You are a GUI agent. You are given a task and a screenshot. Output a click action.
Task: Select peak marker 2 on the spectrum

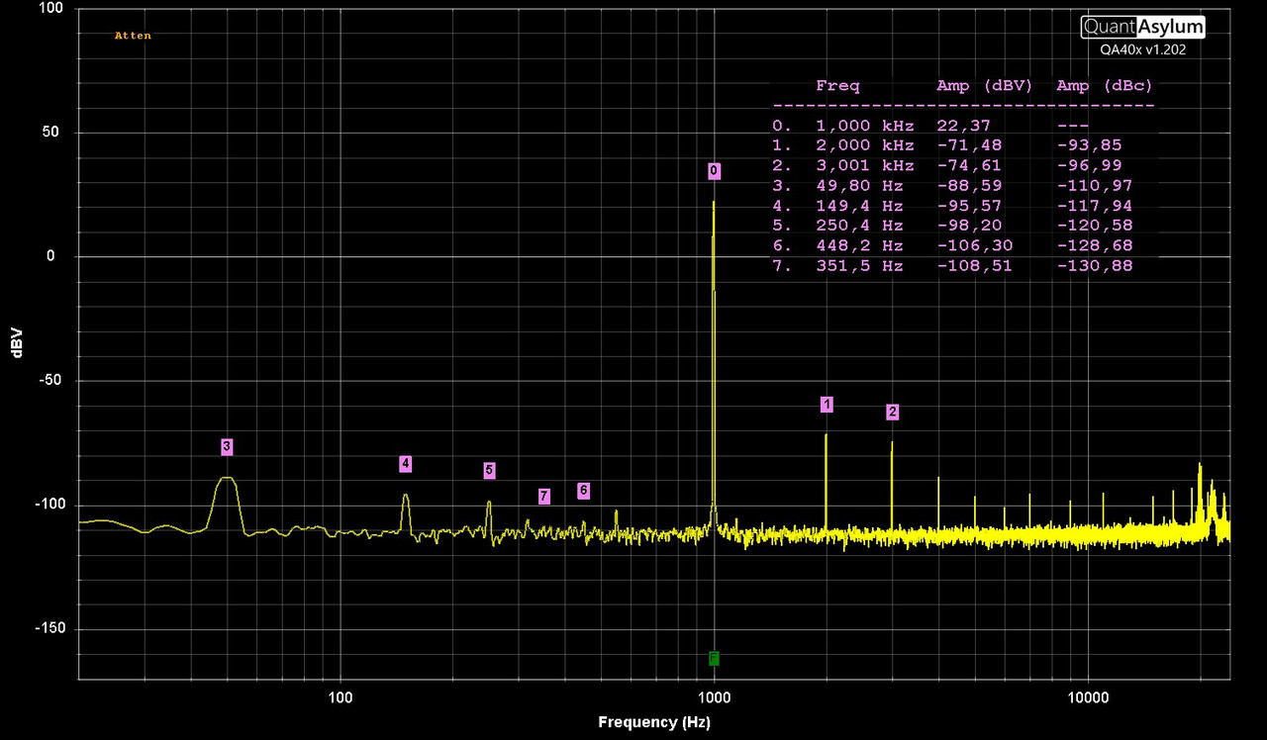893,412
